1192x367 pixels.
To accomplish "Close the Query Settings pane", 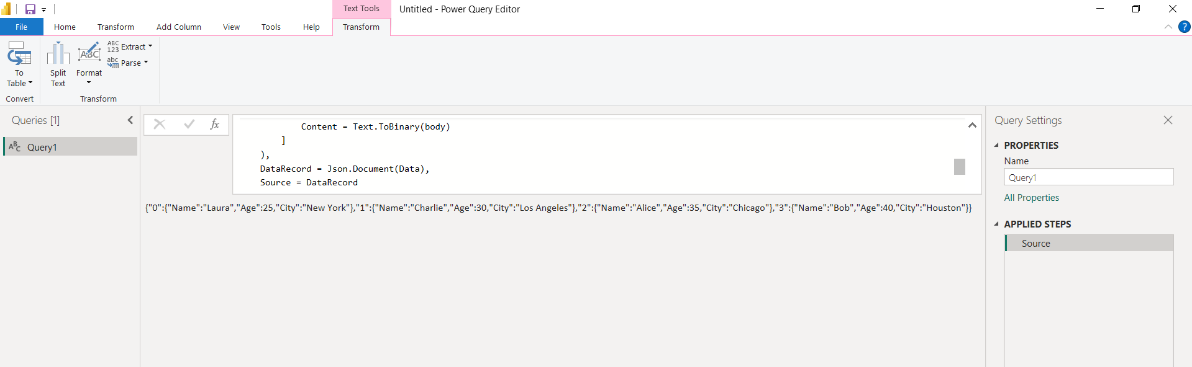I will pos(1168,120).
